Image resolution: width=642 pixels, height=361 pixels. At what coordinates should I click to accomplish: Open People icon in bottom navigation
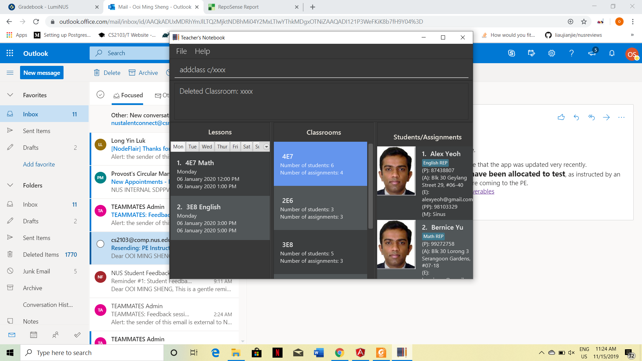56,335
